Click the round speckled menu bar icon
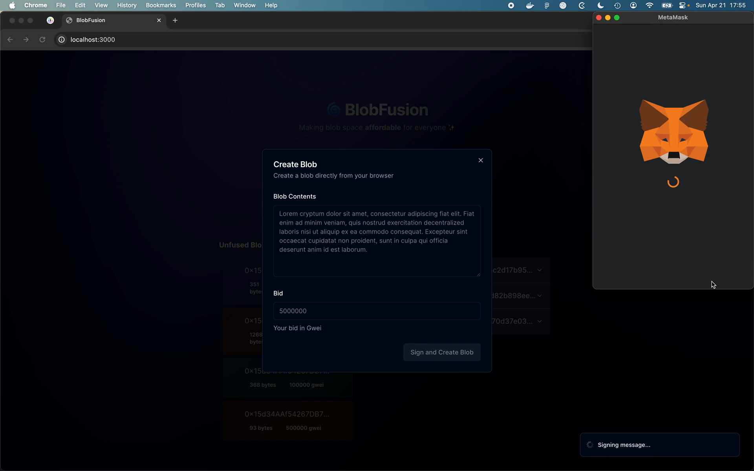 (563, 5)
